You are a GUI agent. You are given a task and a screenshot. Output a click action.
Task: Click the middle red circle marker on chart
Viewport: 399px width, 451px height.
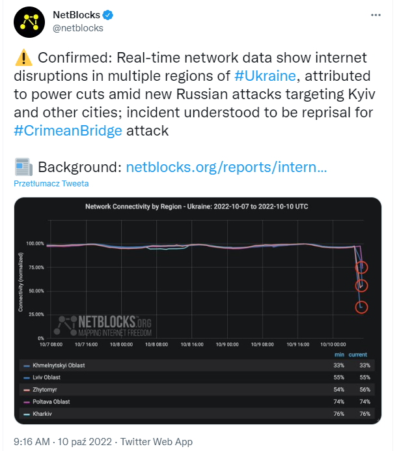coord(362,285)
